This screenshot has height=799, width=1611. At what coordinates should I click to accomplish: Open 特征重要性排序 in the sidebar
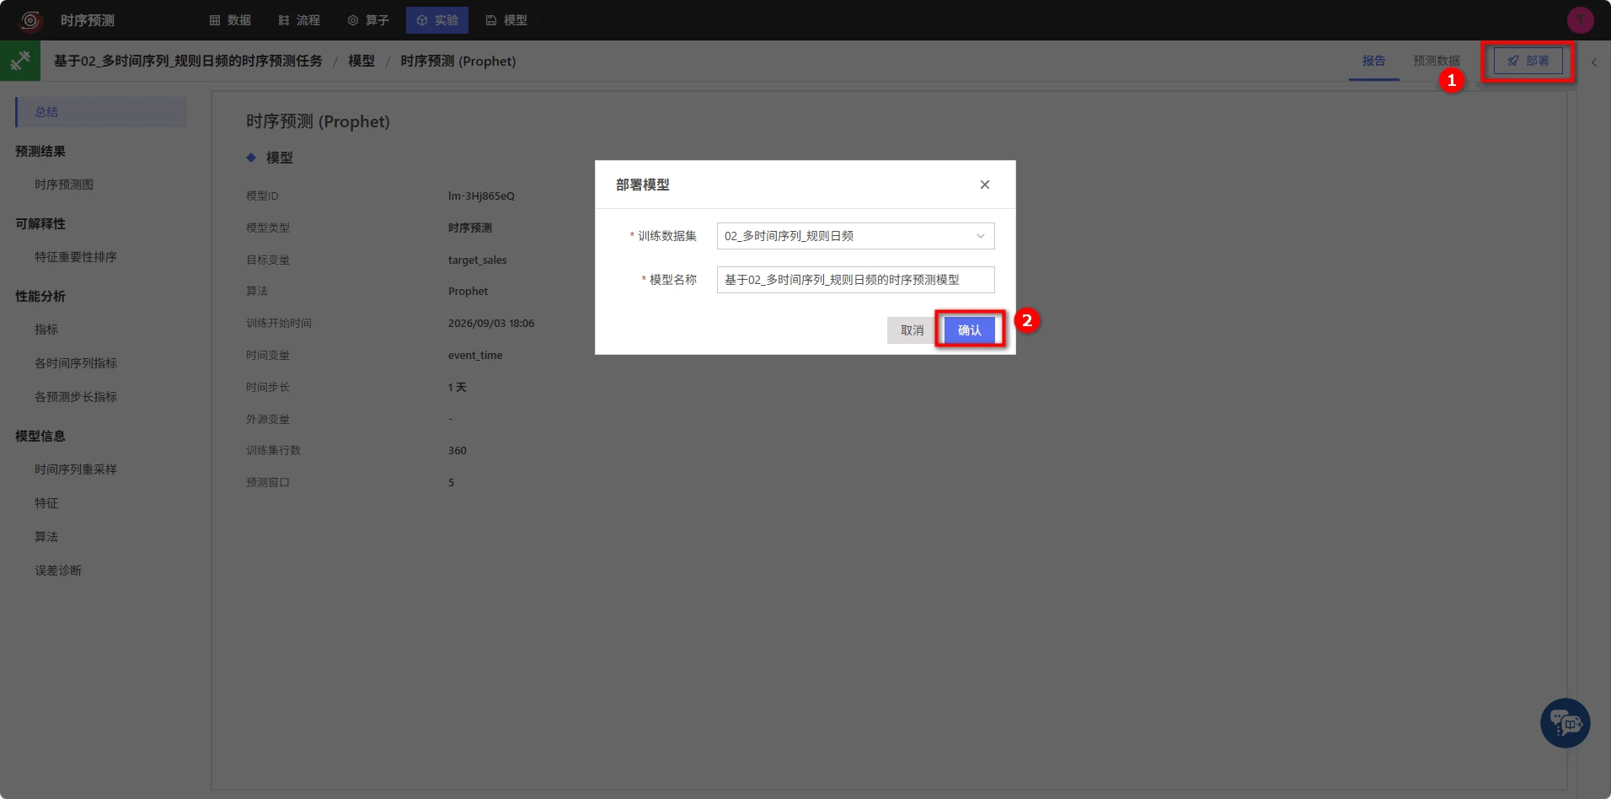(76, 257)
